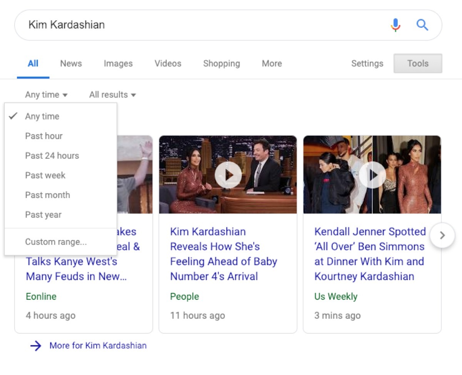The width and height of the screenshot is (462, 375).
Task: Activate voice search with the microphone icon
Action: pos(395,25)
